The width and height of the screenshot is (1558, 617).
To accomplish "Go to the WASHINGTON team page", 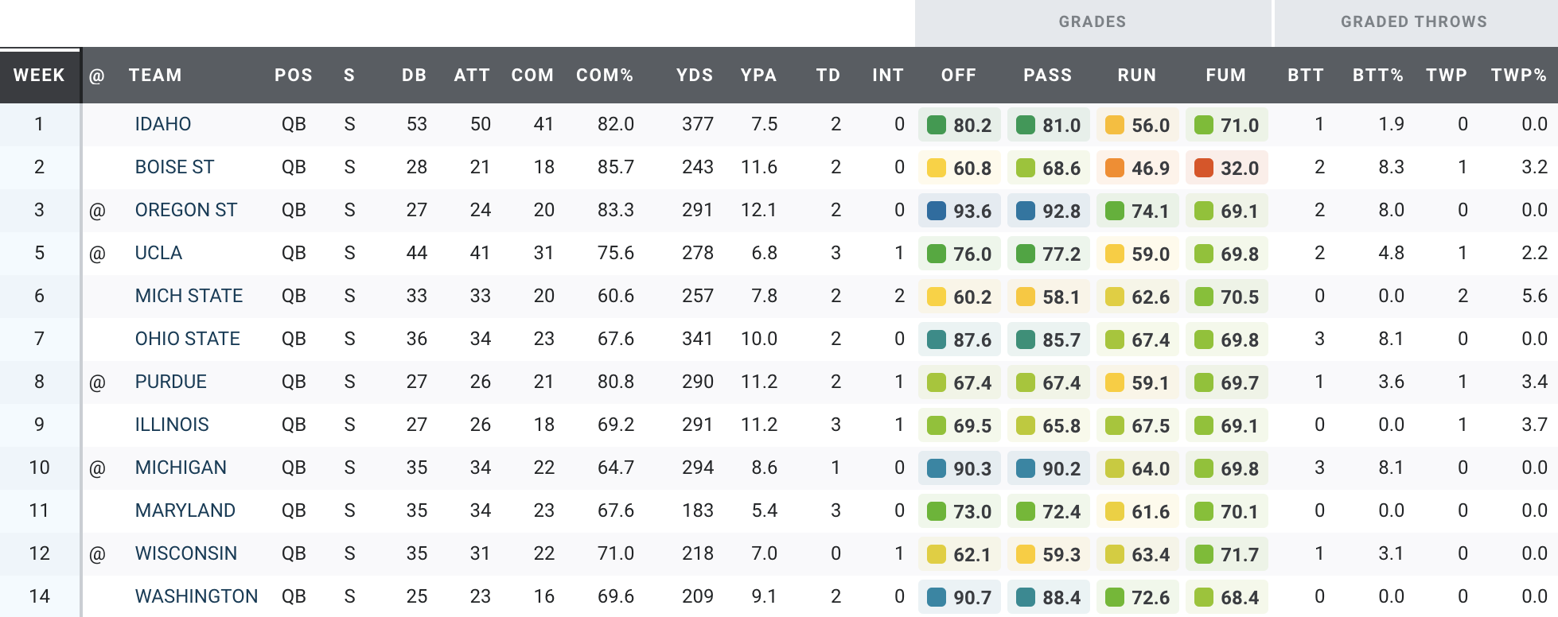I will (x=197, y=596).
